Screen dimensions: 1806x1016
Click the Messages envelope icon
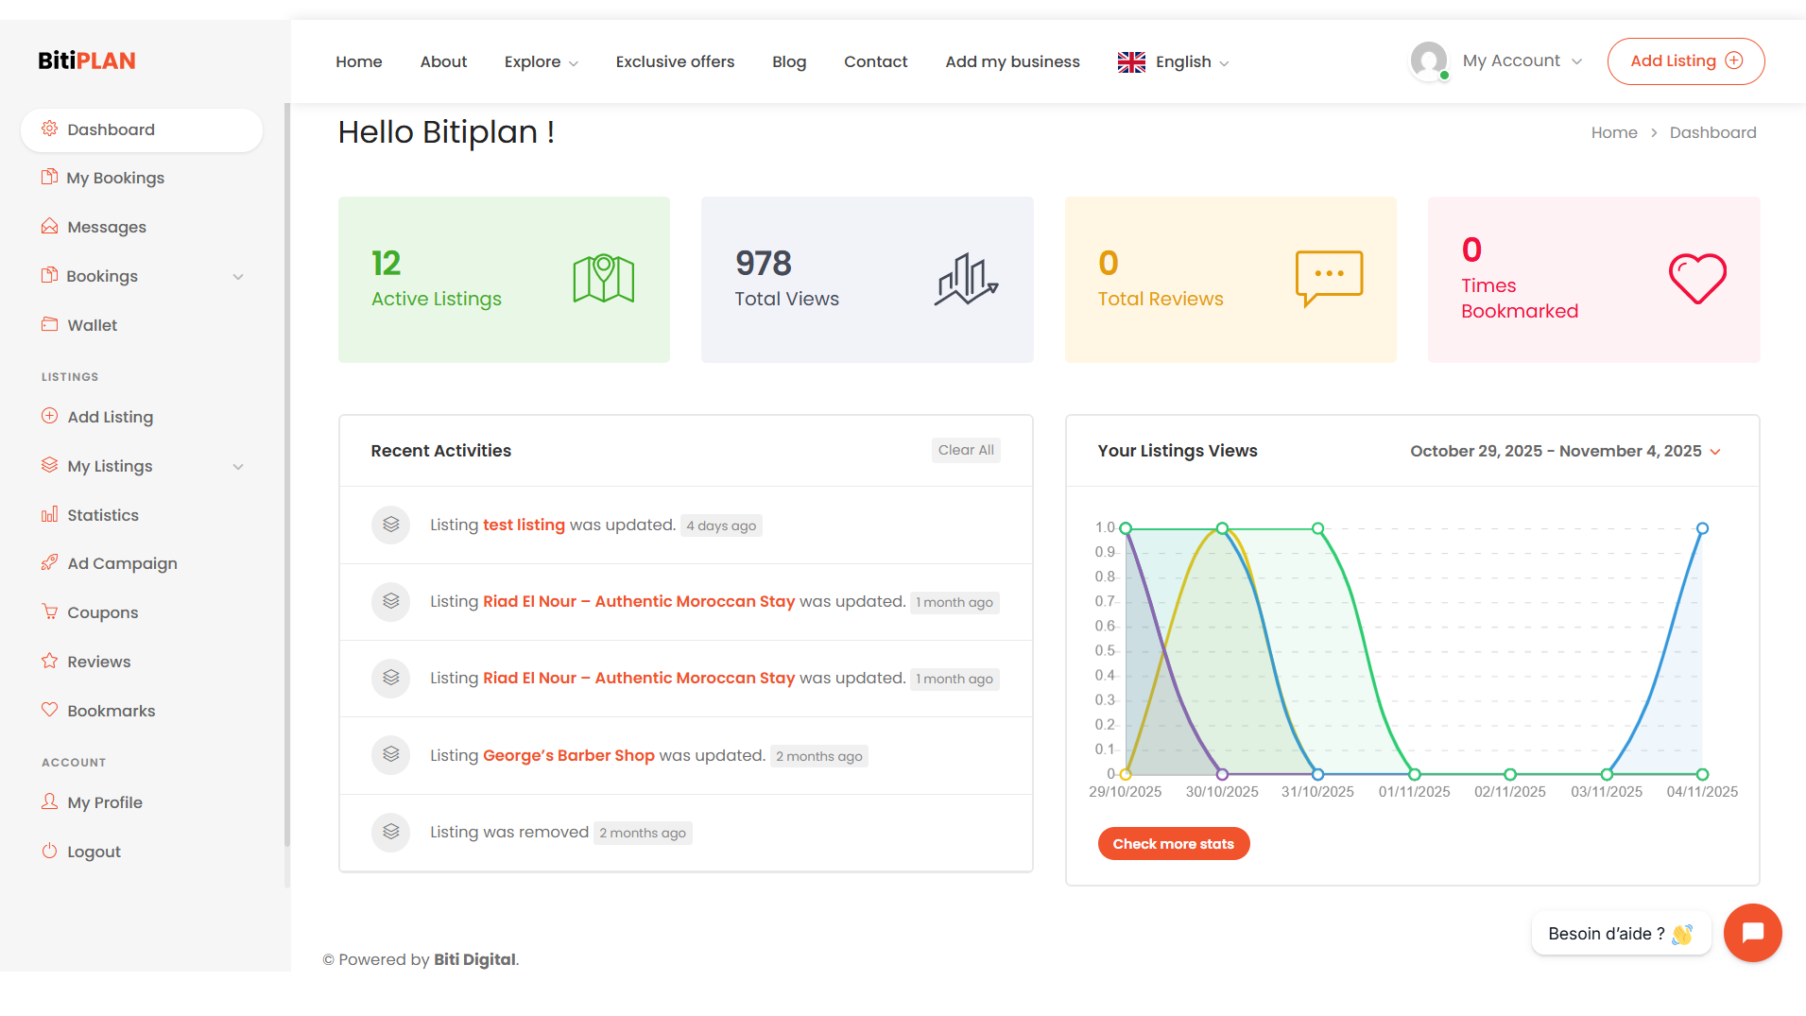(49, 226)
